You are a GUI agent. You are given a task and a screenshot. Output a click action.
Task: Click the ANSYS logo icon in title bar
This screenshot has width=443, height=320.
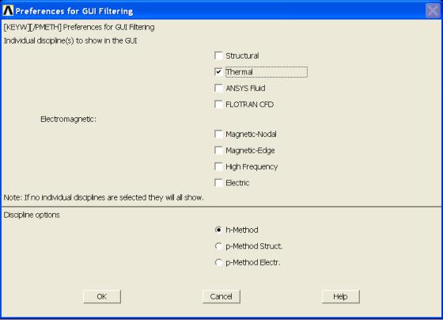click(x=8, y=11)
